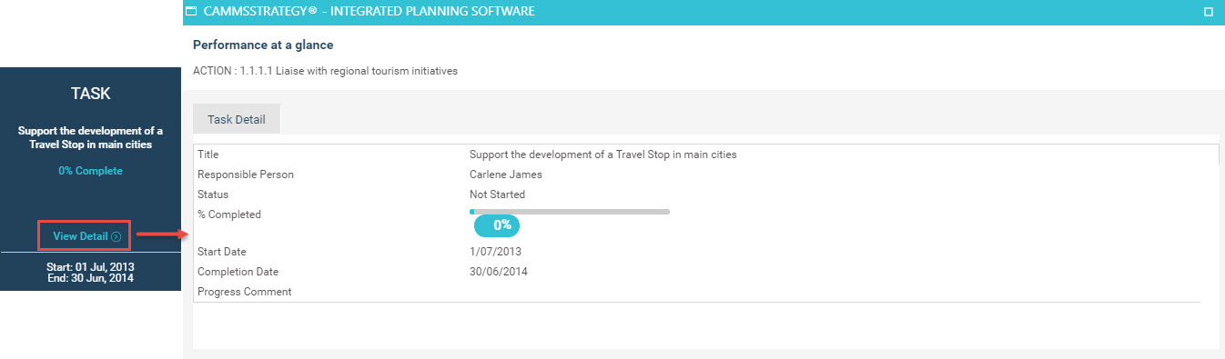The image size is (1225, 359).
Task: Click the Completion Date value 30/06/2014
Action: coord(498,272)
